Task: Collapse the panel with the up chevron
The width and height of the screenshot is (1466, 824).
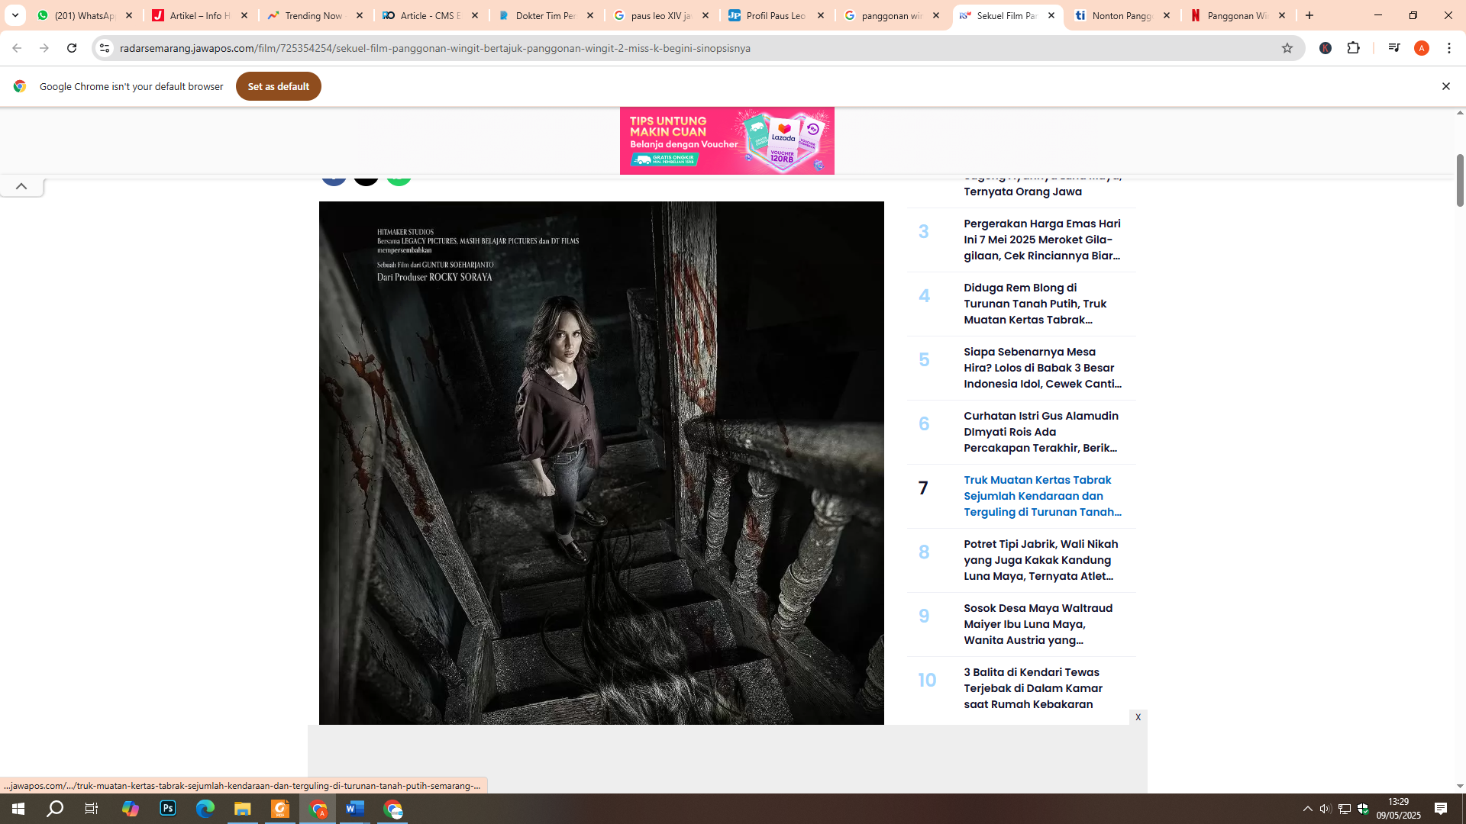Action: (x=21, y=186)
